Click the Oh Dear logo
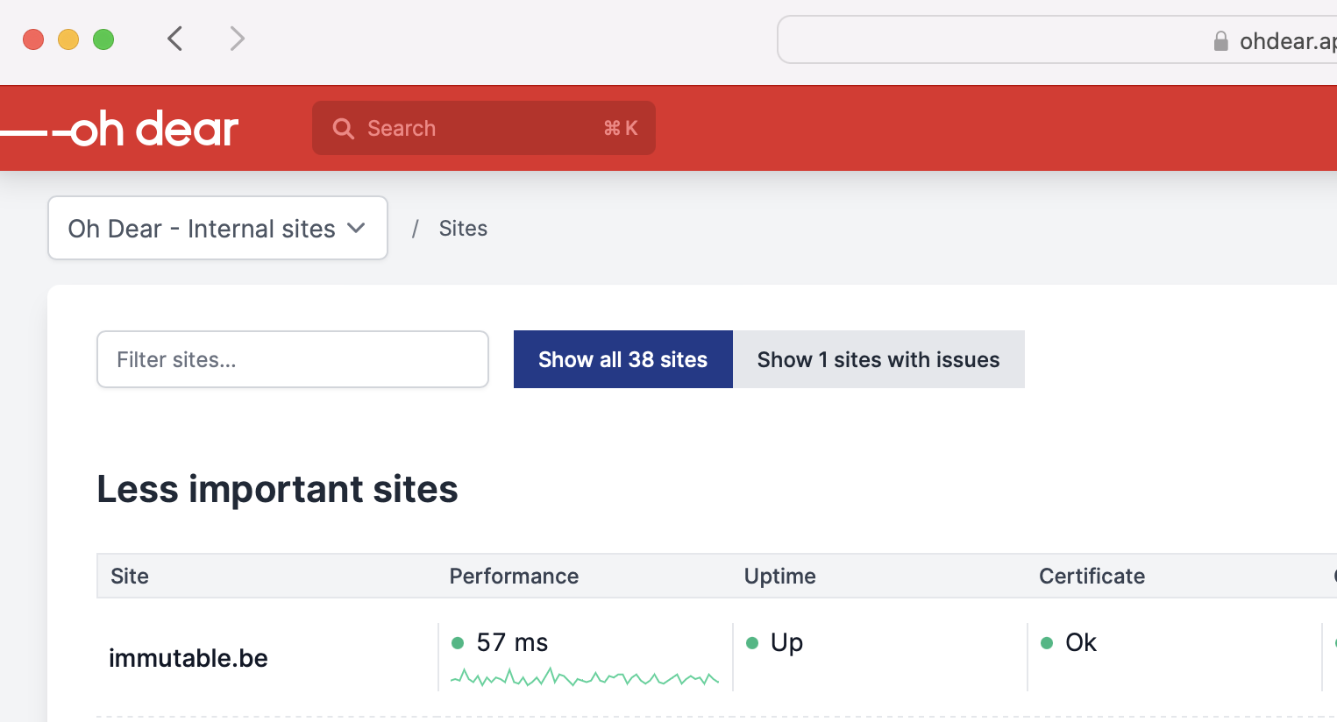 pyautogui.click(x=119, y=130)
